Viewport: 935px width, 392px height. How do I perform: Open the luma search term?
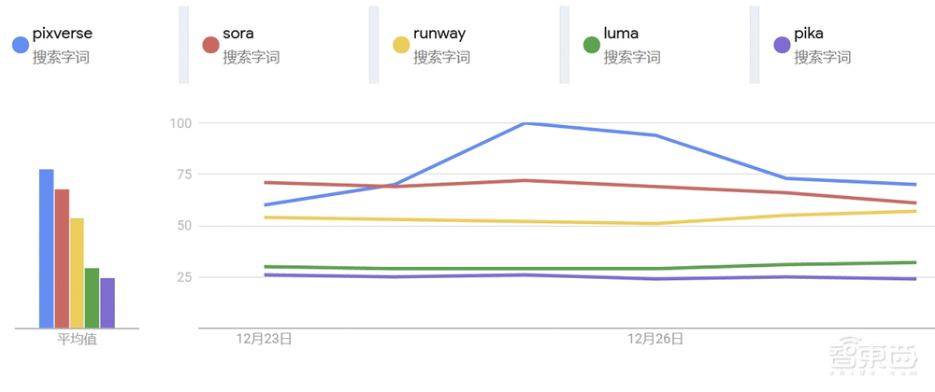pos(621,35)
